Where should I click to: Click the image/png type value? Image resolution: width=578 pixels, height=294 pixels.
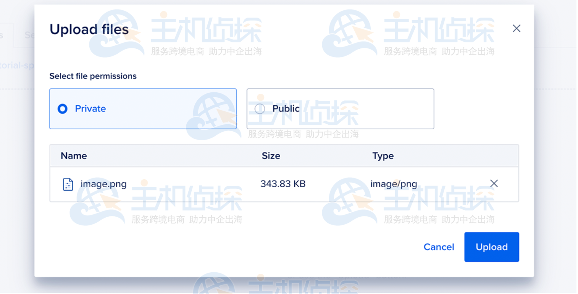(x=394, y=185)
